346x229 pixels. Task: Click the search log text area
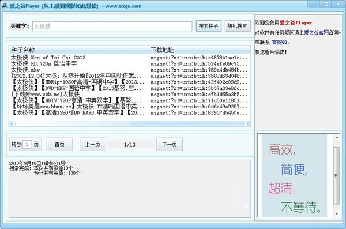pyautogui.click(x=130, y=189)
